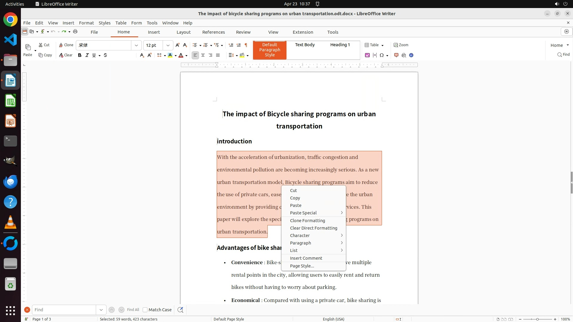Open the font name dropdown

[x=136, y=45]
